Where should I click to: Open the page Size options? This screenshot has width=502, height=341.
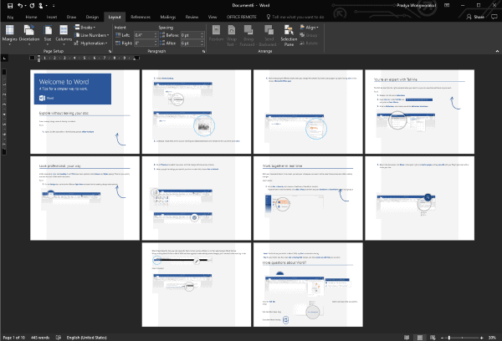[x=47, y=34]
